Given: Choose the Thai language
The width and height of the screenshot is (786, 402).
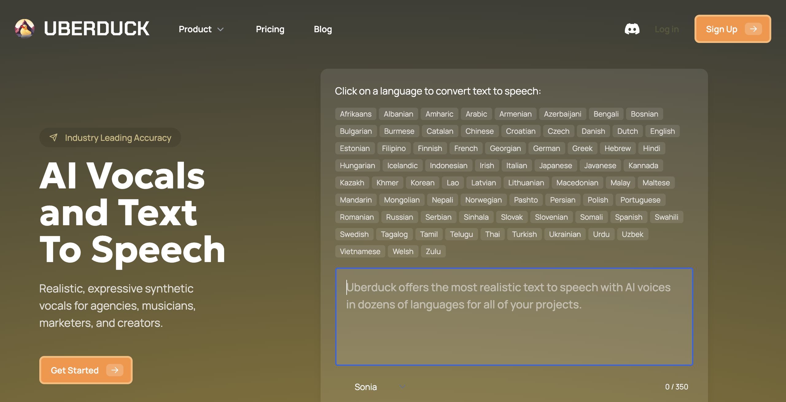Looking at the screenshot, I should 492,234.
